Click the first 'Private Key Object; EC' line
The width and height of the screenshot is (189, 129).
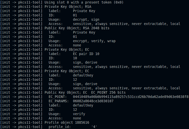67,49
